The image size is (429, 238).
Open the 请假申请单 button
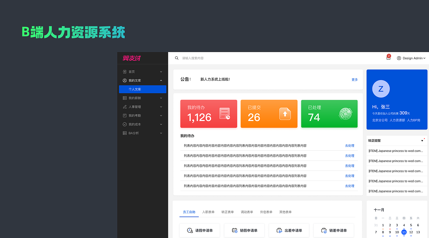pos(199,230)
